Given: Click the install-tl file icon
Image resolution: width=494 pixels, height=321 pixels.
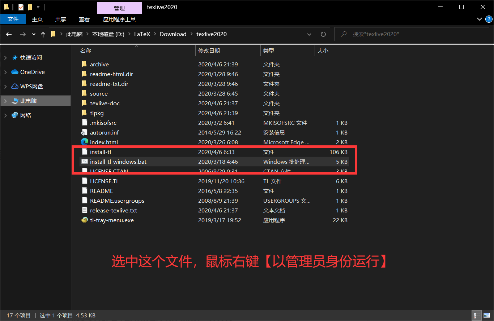Looking at the screenshot, I should (x=84, y=152).
